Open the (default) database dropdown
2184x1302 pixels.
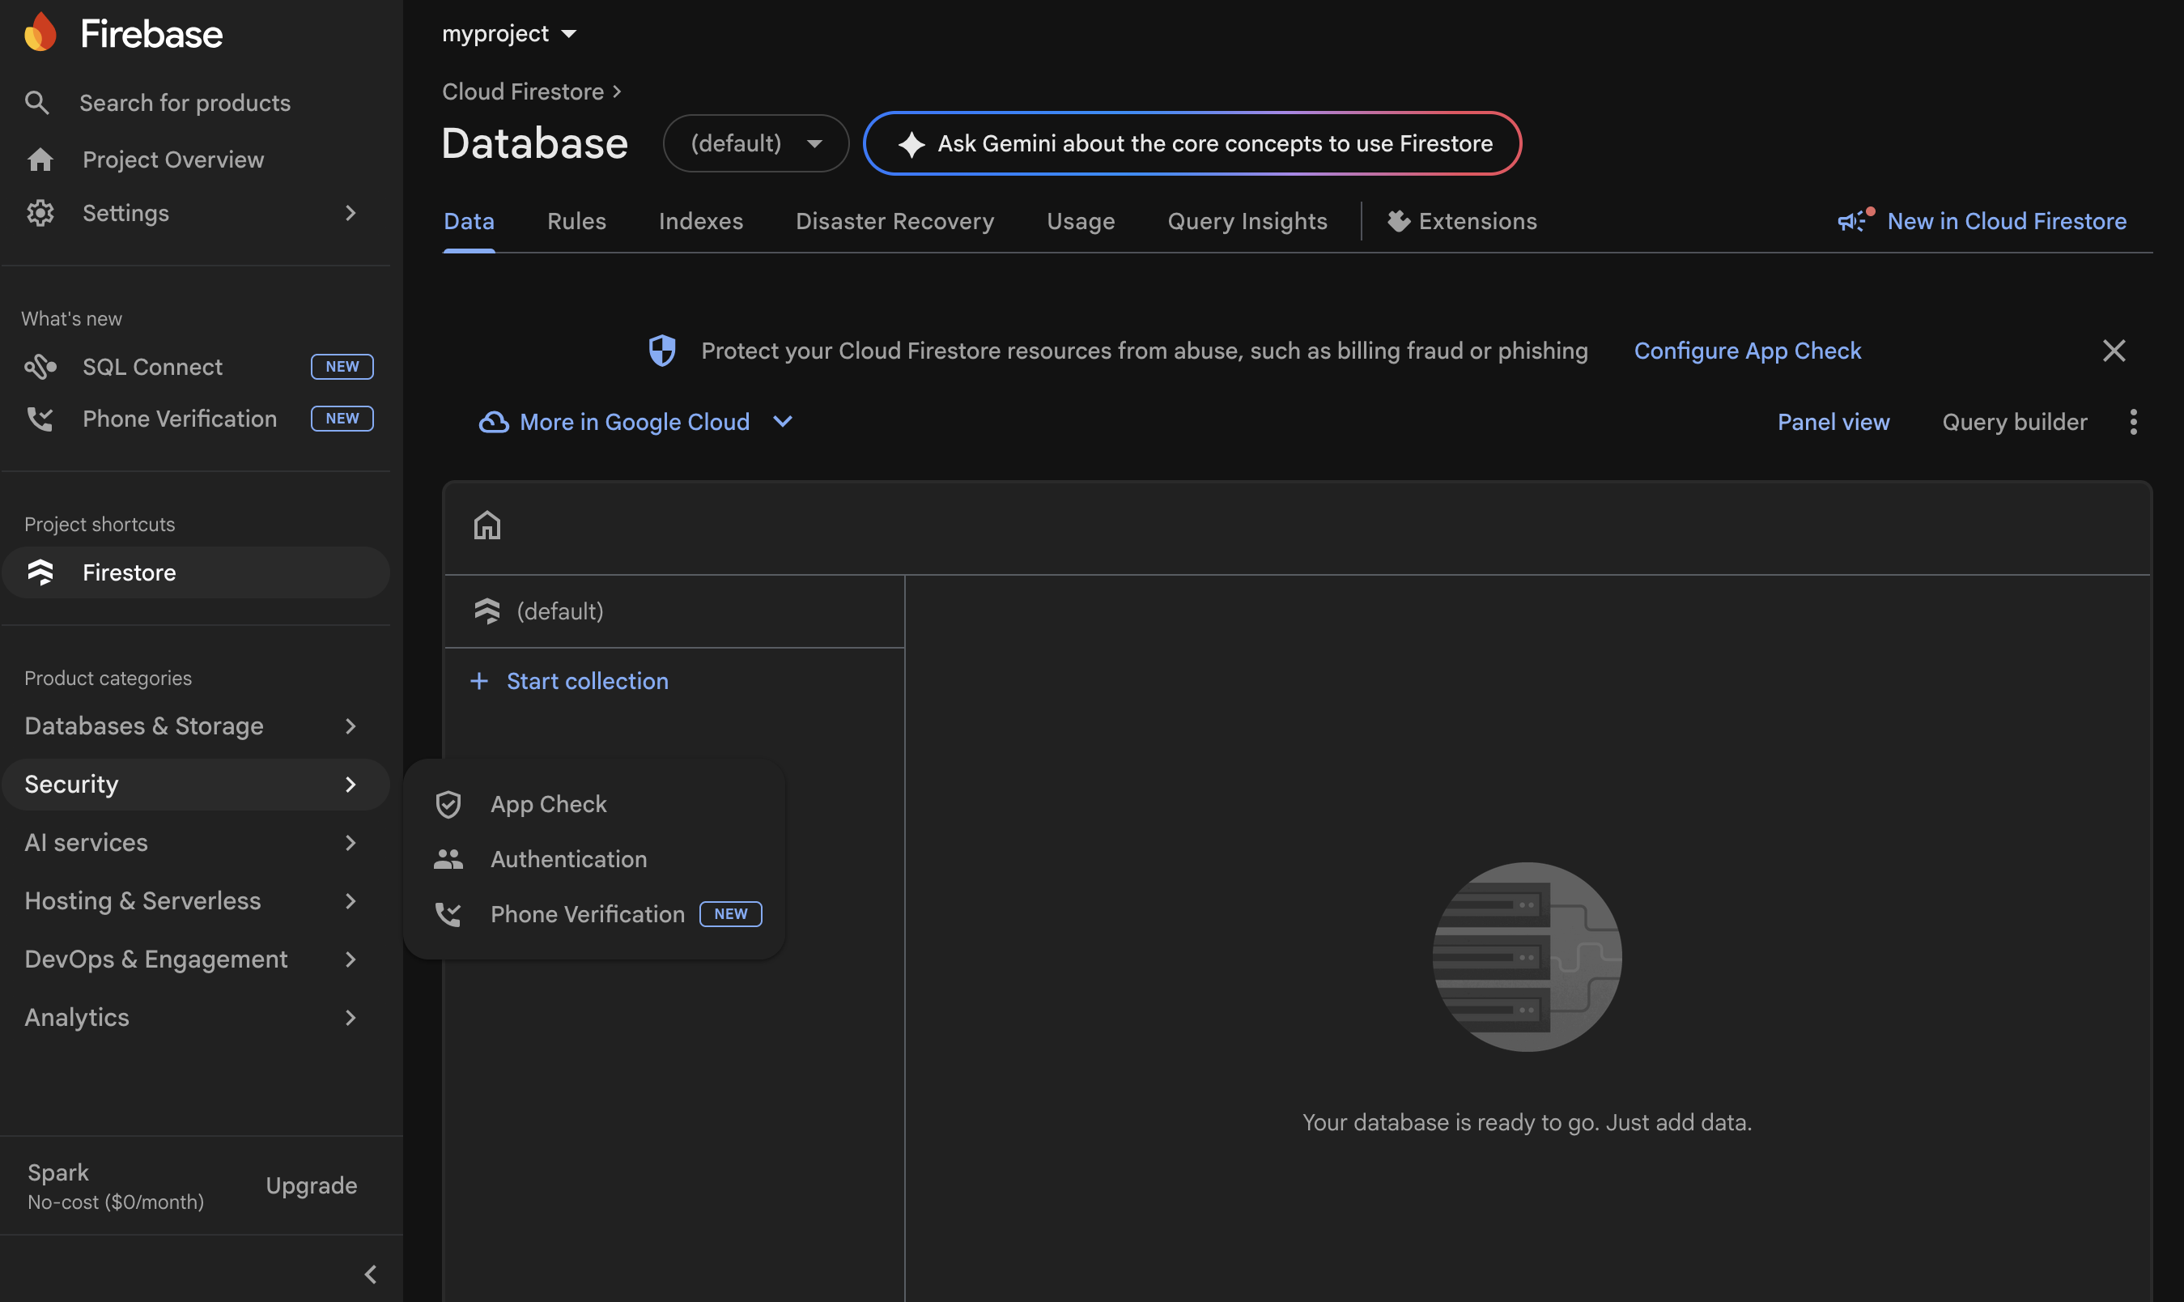(x=756, y=144)
